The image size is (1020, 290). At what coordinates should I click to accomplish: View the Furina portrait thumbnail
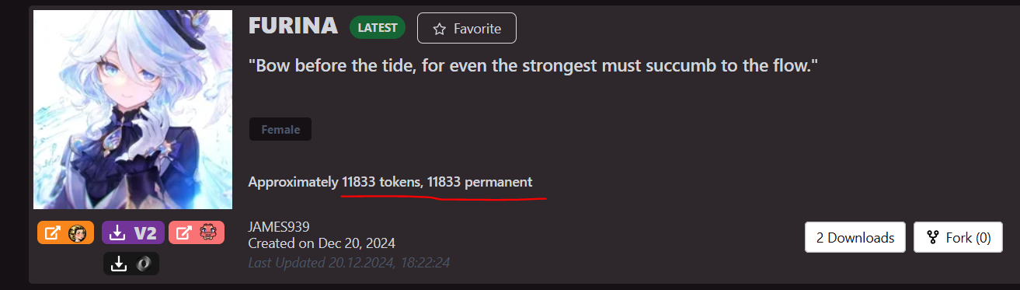pos(133,110)
